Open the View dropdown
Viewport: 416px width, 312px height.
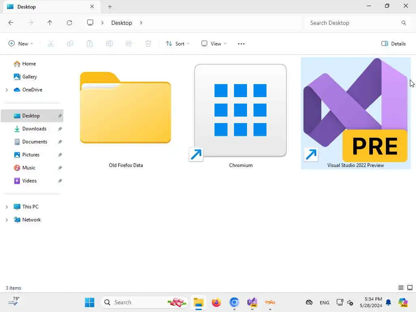[x=214, y=44]
